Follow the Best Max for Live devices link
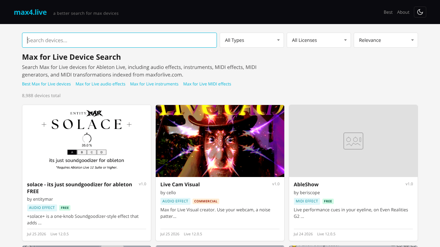 (46, 84)
